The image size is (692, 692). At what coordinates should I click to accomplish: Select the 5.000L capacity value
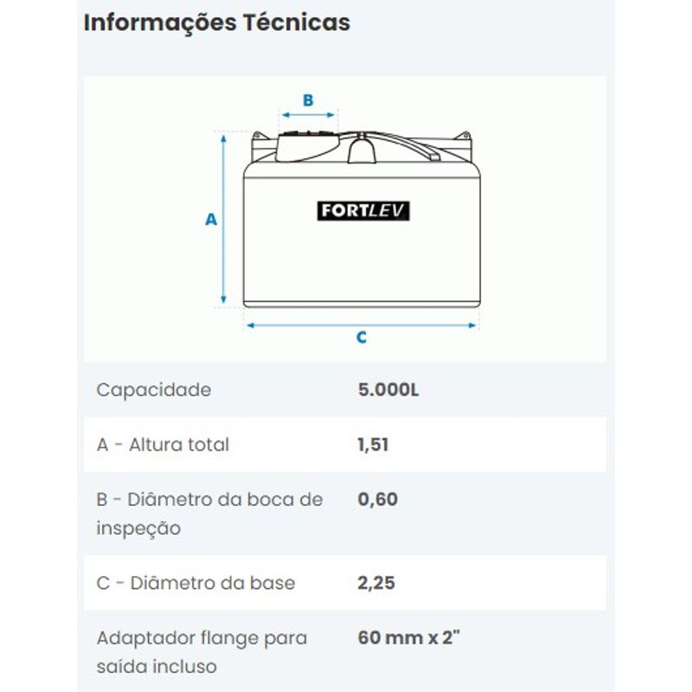tap(388, 390)
